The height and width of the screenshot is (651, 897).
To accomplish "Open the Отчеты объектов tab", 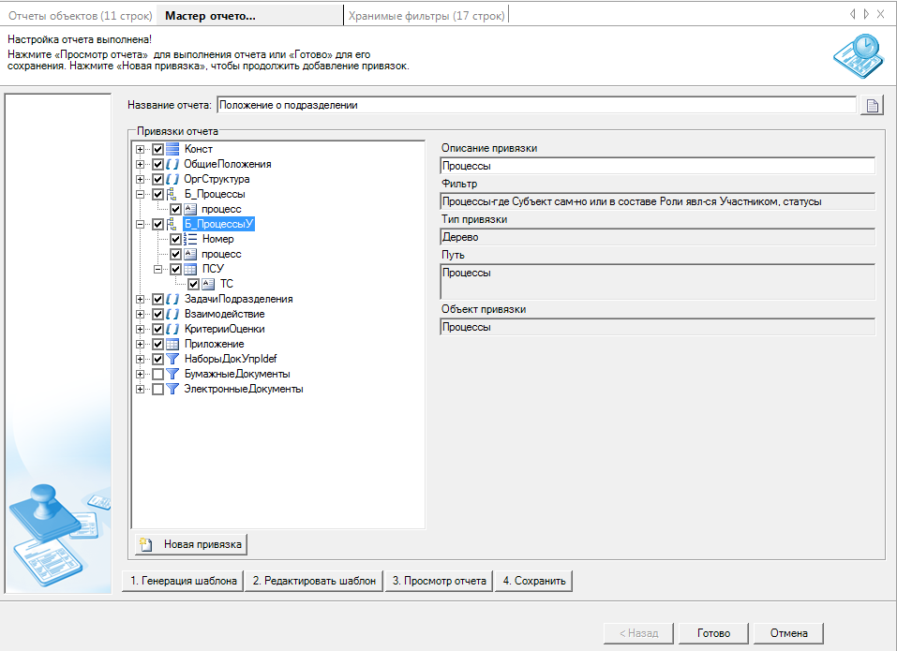I will point(80,15).
